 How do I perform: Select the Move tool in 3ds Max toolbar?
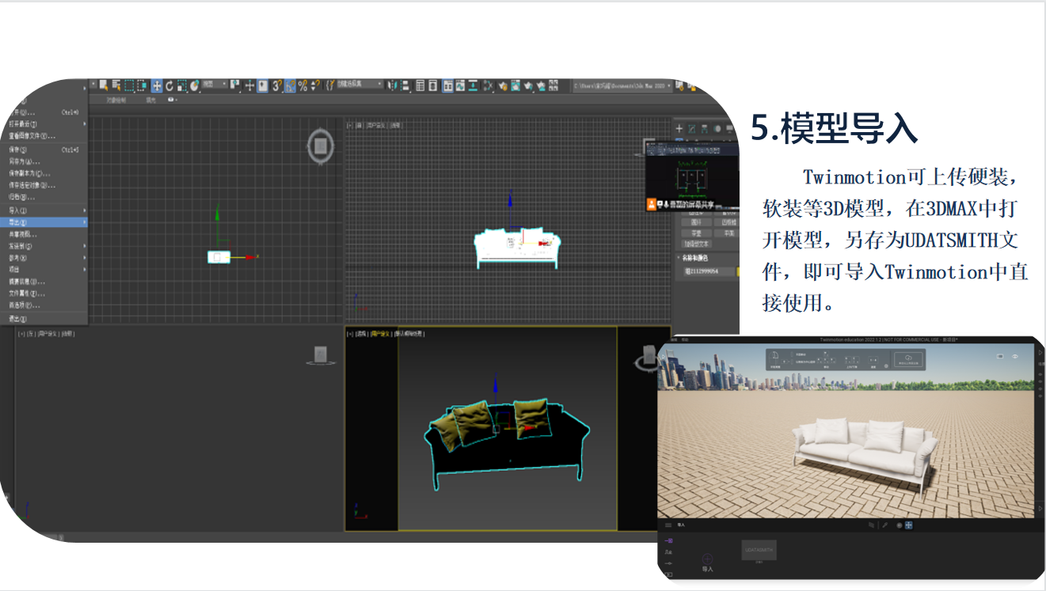157,85
